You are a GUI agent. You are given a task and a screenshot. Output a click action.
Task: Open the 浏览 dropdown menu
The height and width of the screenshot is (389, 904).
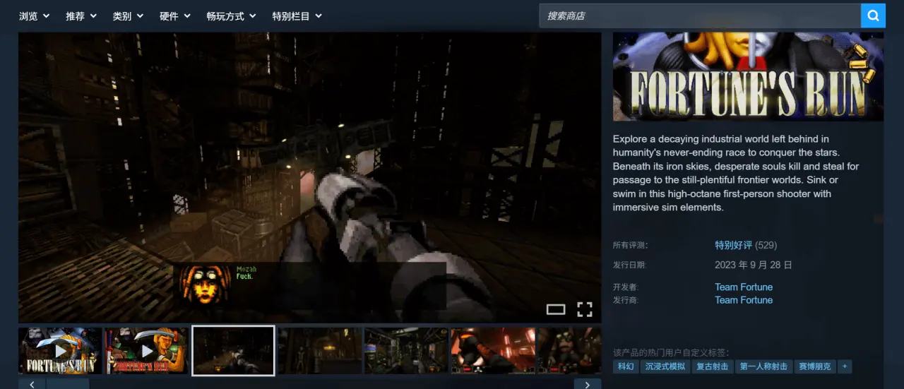tap(34, 16)
